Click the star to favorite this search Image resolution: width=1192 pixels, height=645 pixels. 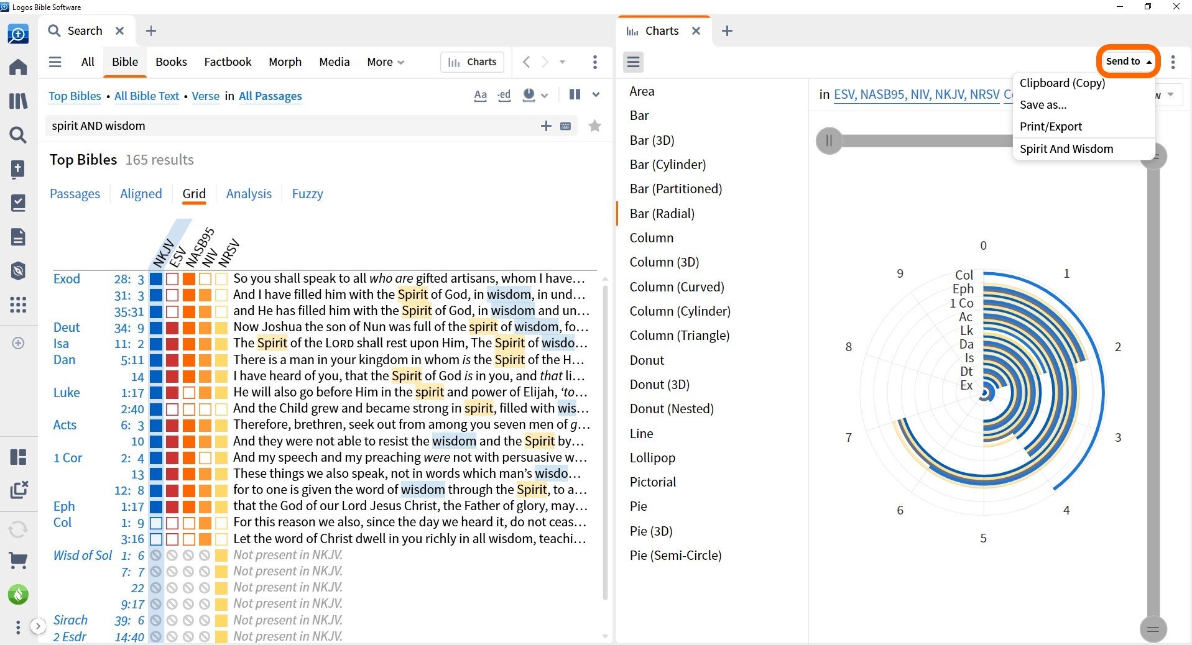pos(594,126)
